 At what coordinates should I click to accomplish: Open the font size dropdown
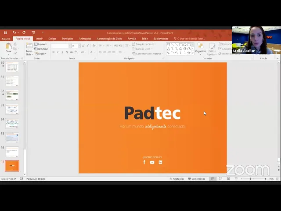point(79,46)
